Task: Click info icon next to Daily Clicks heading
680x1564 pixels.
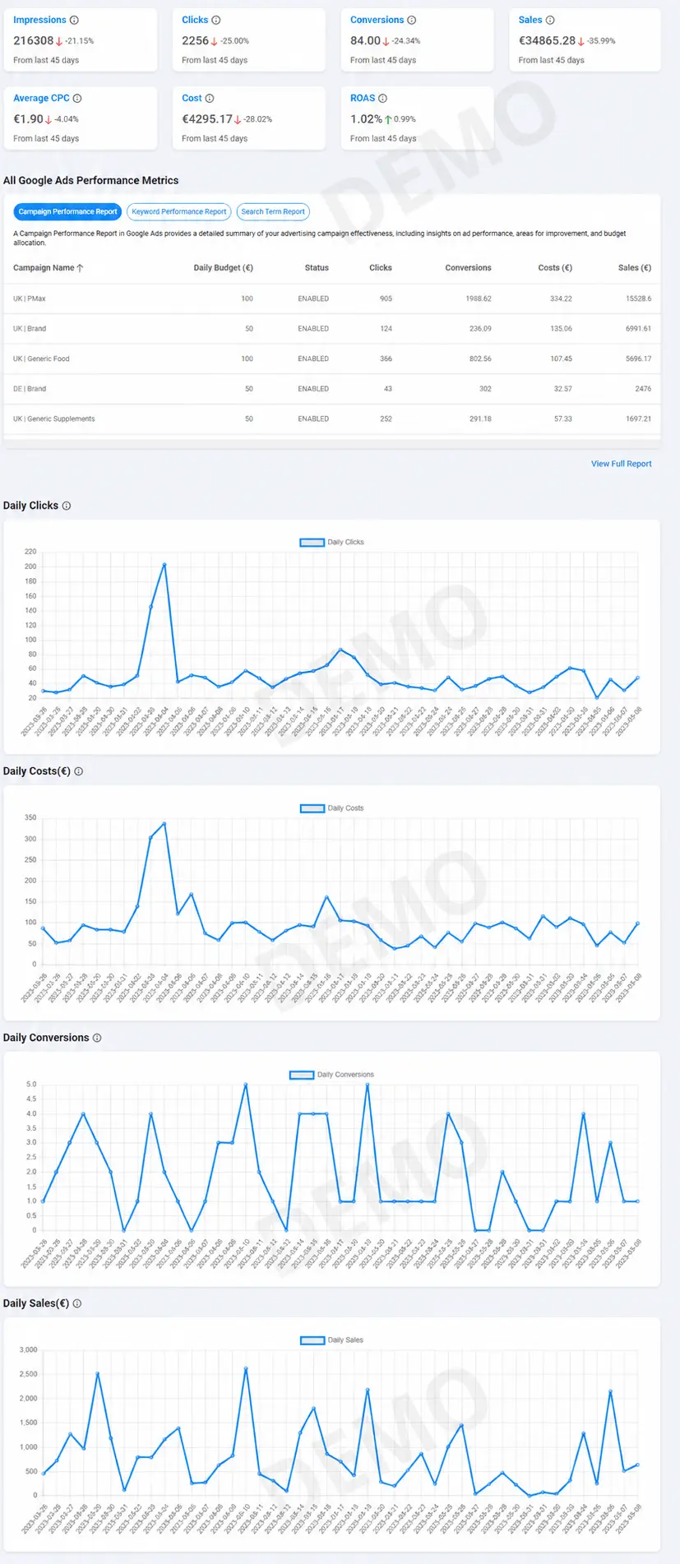Action: coord(67,506)
